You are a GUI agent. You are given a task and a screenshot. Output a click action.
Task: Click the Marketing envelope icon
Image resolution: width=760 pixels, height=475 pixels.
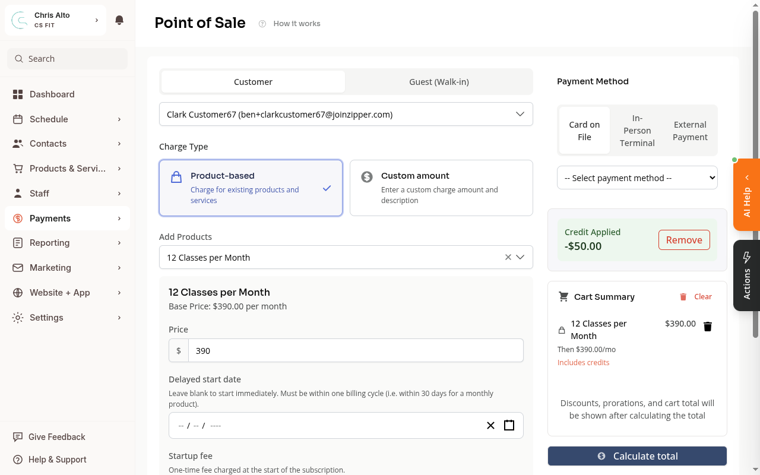coord(18,268)
